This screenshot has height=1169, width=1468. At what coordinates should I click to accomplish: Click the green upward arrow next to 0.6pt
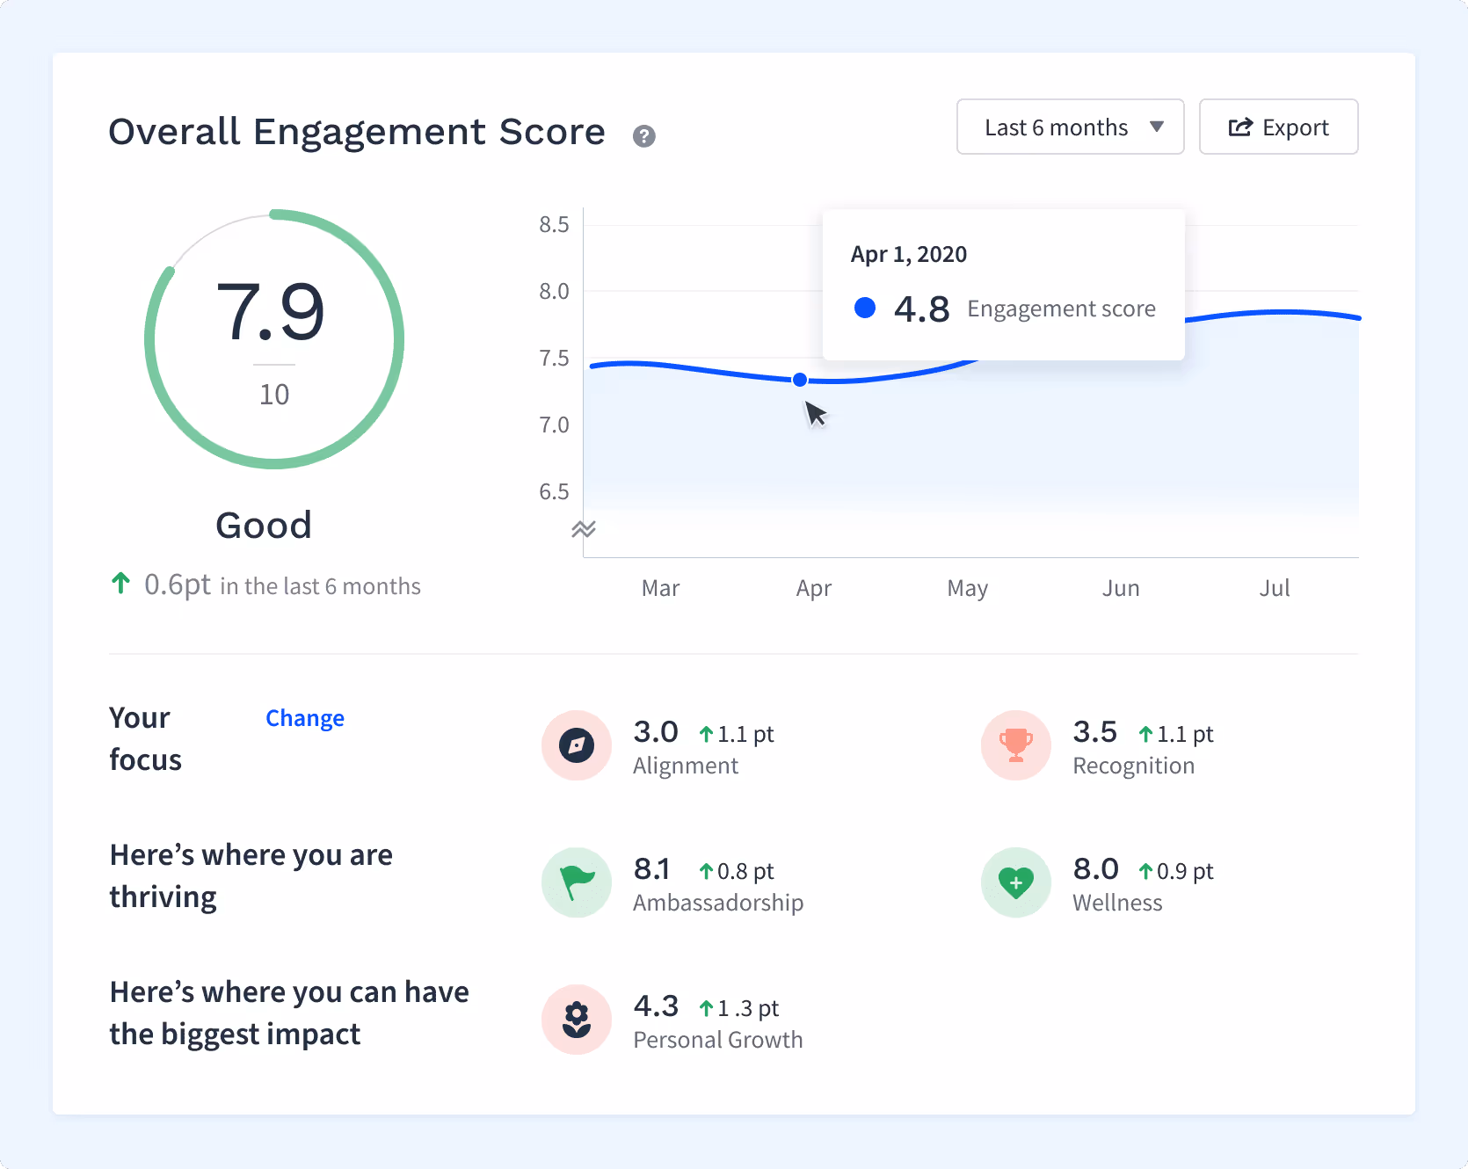click(x=120, y=583)
